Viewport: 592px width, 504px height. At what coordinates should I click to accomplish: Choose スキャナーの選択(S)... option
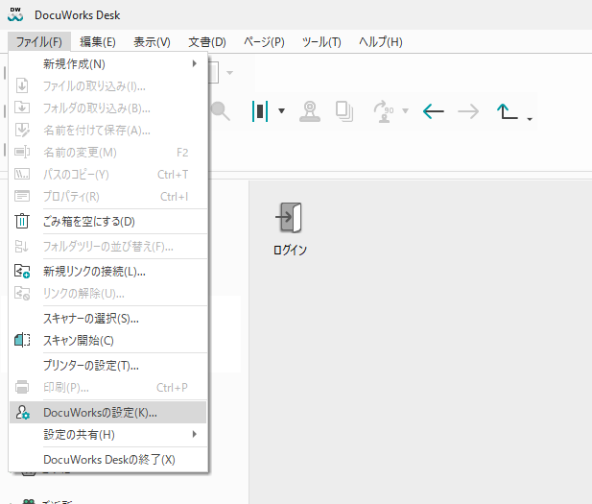click(108, 319)
